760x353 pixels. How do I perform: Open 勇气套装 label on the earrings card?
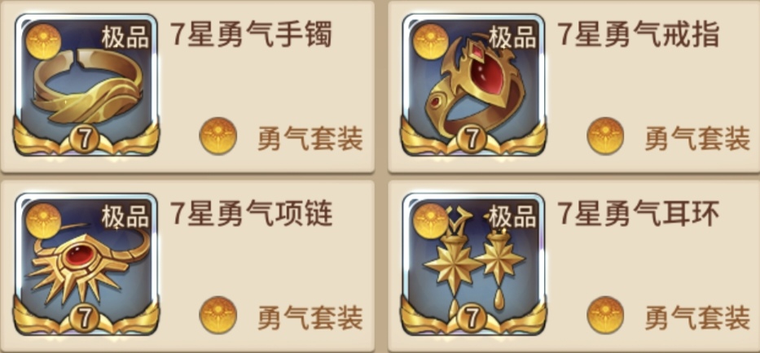click(x=697, y=318)
